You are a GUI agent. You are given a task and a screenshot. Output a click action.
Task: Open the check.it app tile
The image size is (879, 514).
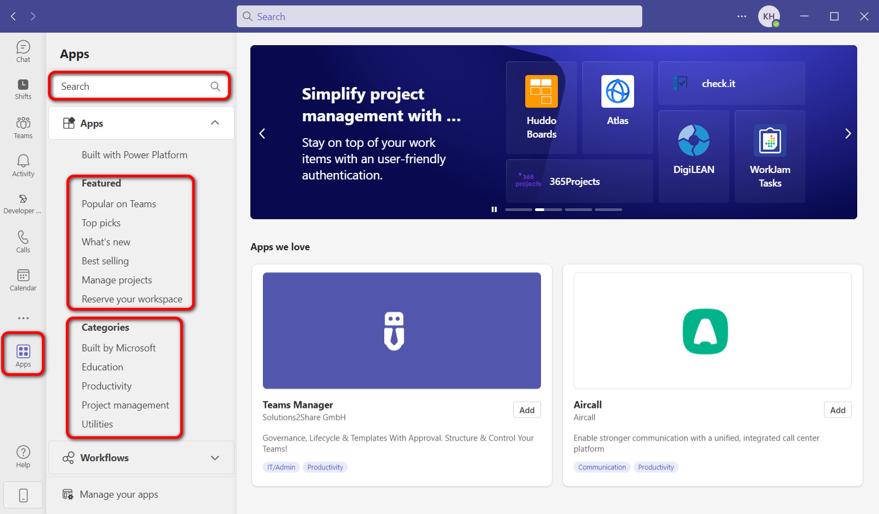click(x=732, y=83)
